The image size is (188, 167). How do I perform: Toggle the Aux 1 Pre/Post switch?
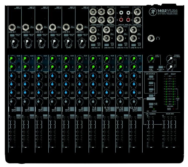[x=151, y=67]
